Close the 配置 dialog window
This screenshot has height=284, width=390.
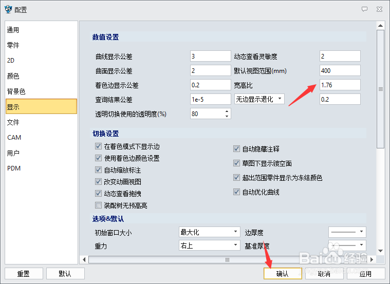click(379, 9)
